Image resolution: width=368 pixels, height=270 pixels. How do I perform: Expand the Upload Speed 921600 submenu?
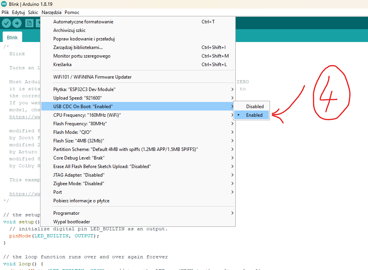click(x=138, y=98)
